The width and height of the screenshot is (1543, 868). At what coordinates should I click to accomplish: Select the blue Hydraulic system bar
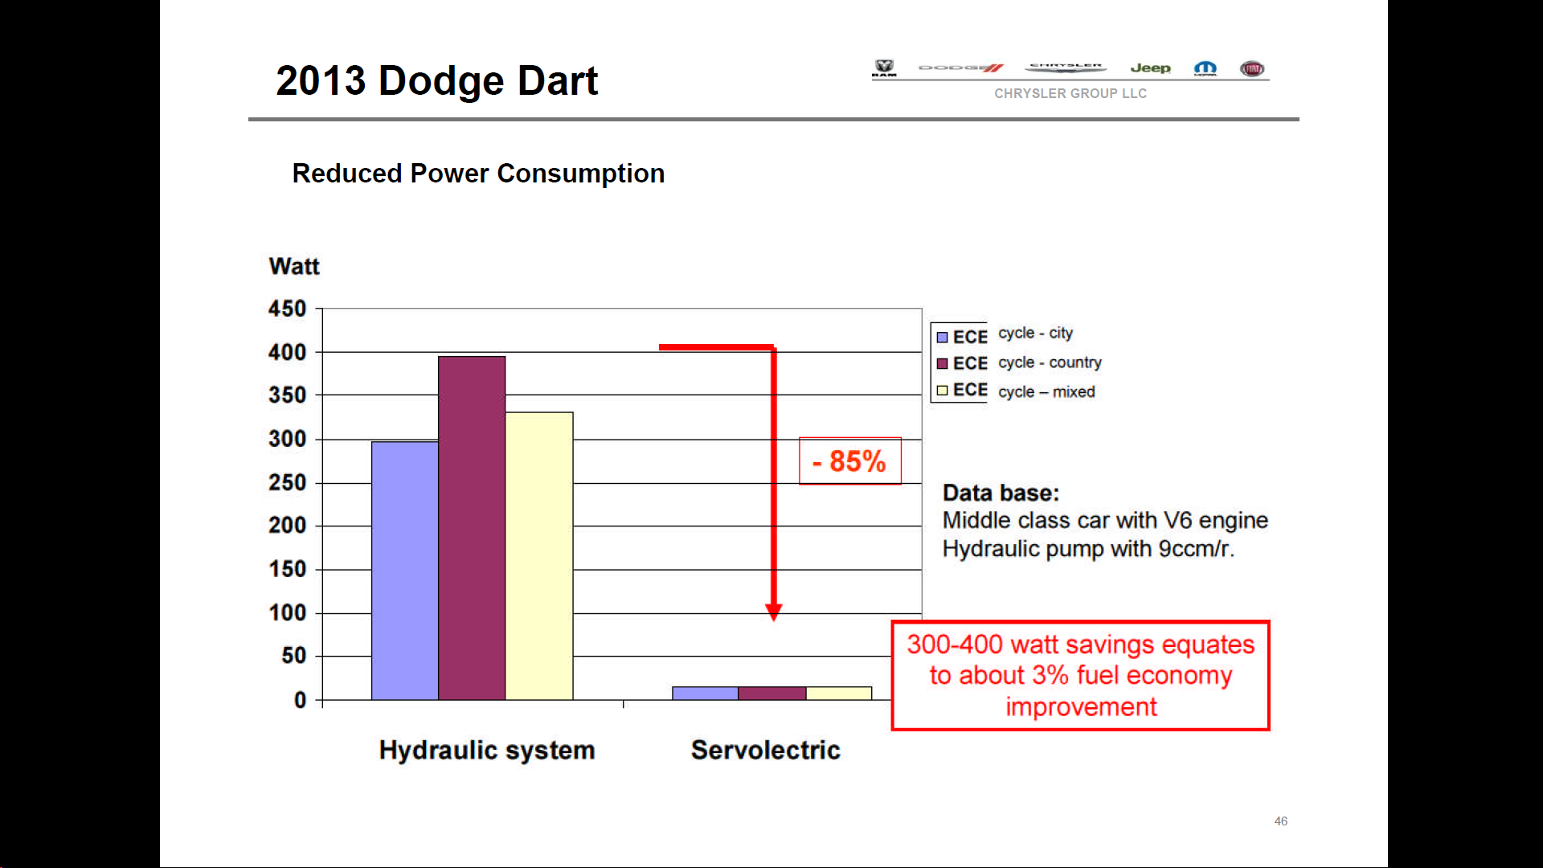(x=404, y=571)
